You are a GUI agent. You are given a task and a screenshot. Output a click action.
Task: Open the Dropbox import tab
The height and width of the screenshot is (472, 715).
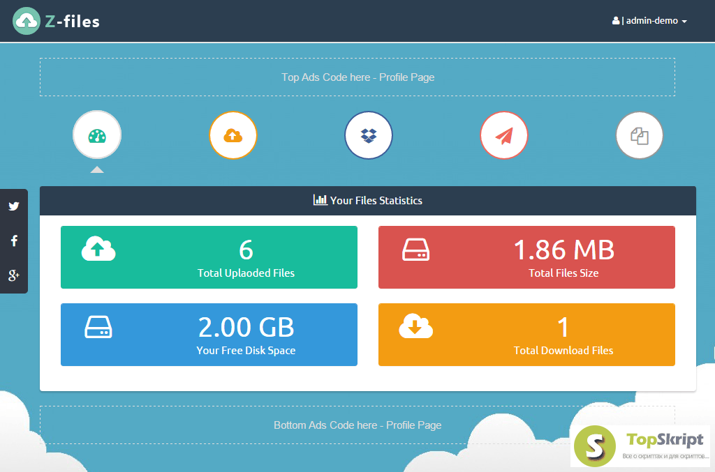click(x=369, y=135)
